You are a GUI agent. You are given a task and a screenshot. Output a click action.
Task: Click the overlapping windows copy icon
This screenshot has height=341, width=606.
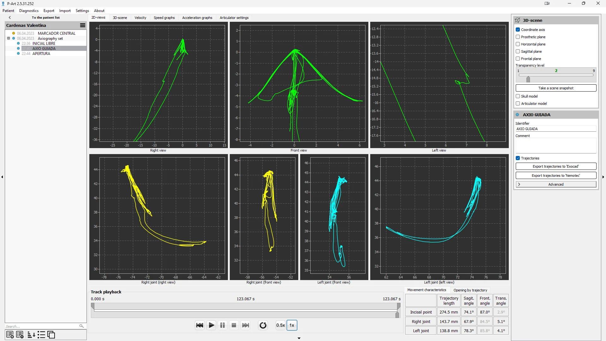(51, 335)
